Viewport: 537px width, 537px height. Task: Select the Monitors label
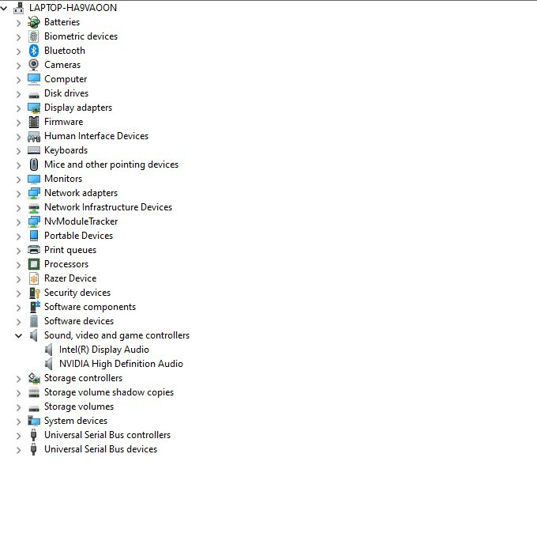pos(63,179)
